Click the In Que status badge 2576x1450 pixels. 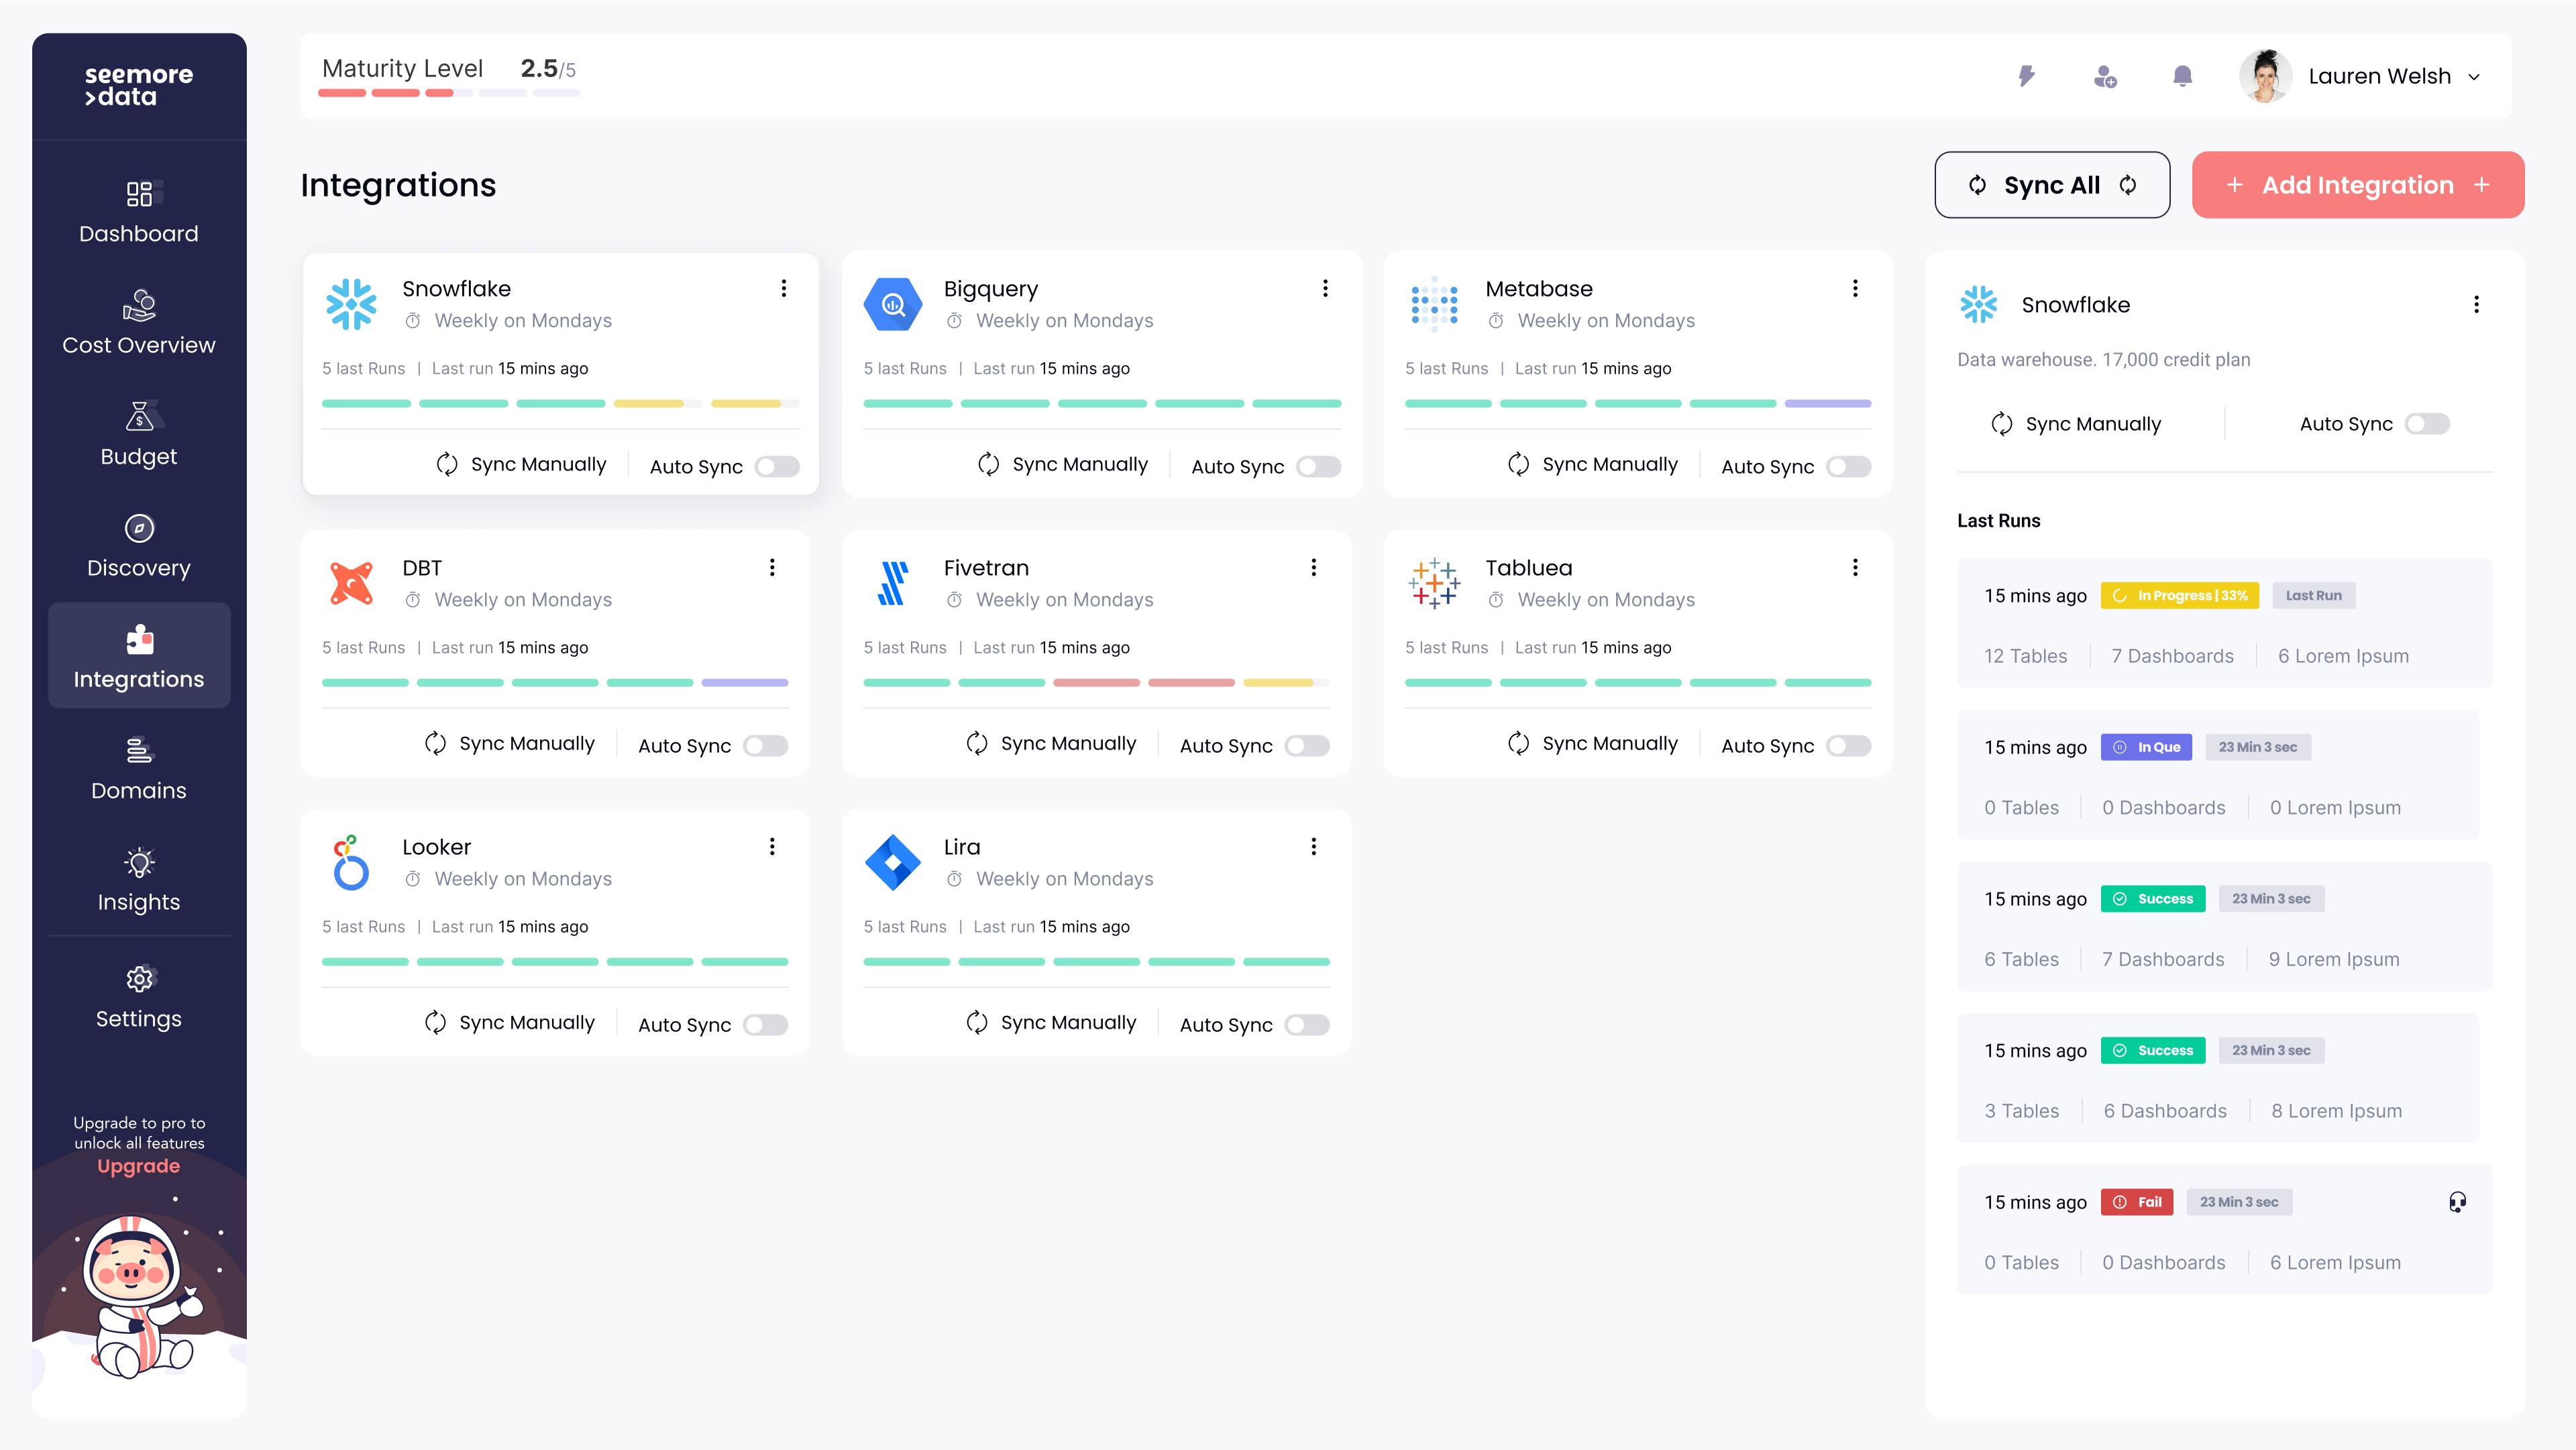click(x=2146, y=747)
